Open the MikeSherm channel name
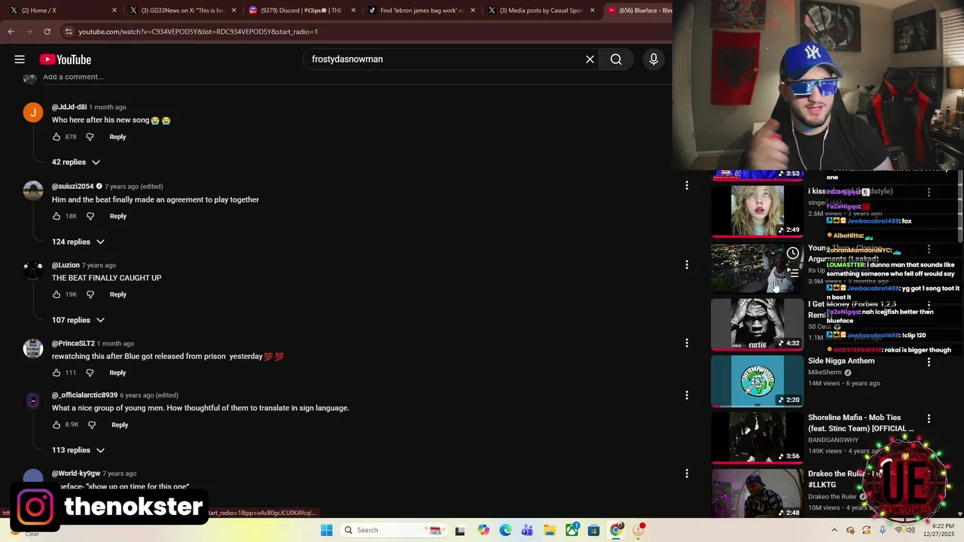Screen dimensions: 964x542 click(825, 373)
